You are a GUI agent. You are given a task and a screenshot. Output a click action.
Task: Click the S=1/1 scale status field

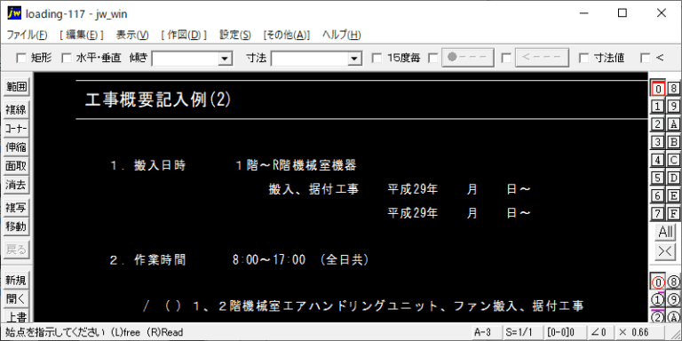(x=522, y=332)
